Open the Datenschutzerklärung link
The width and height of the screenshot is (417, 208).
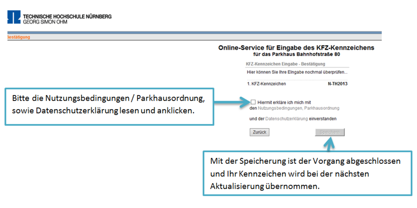(x=287, y=119)
